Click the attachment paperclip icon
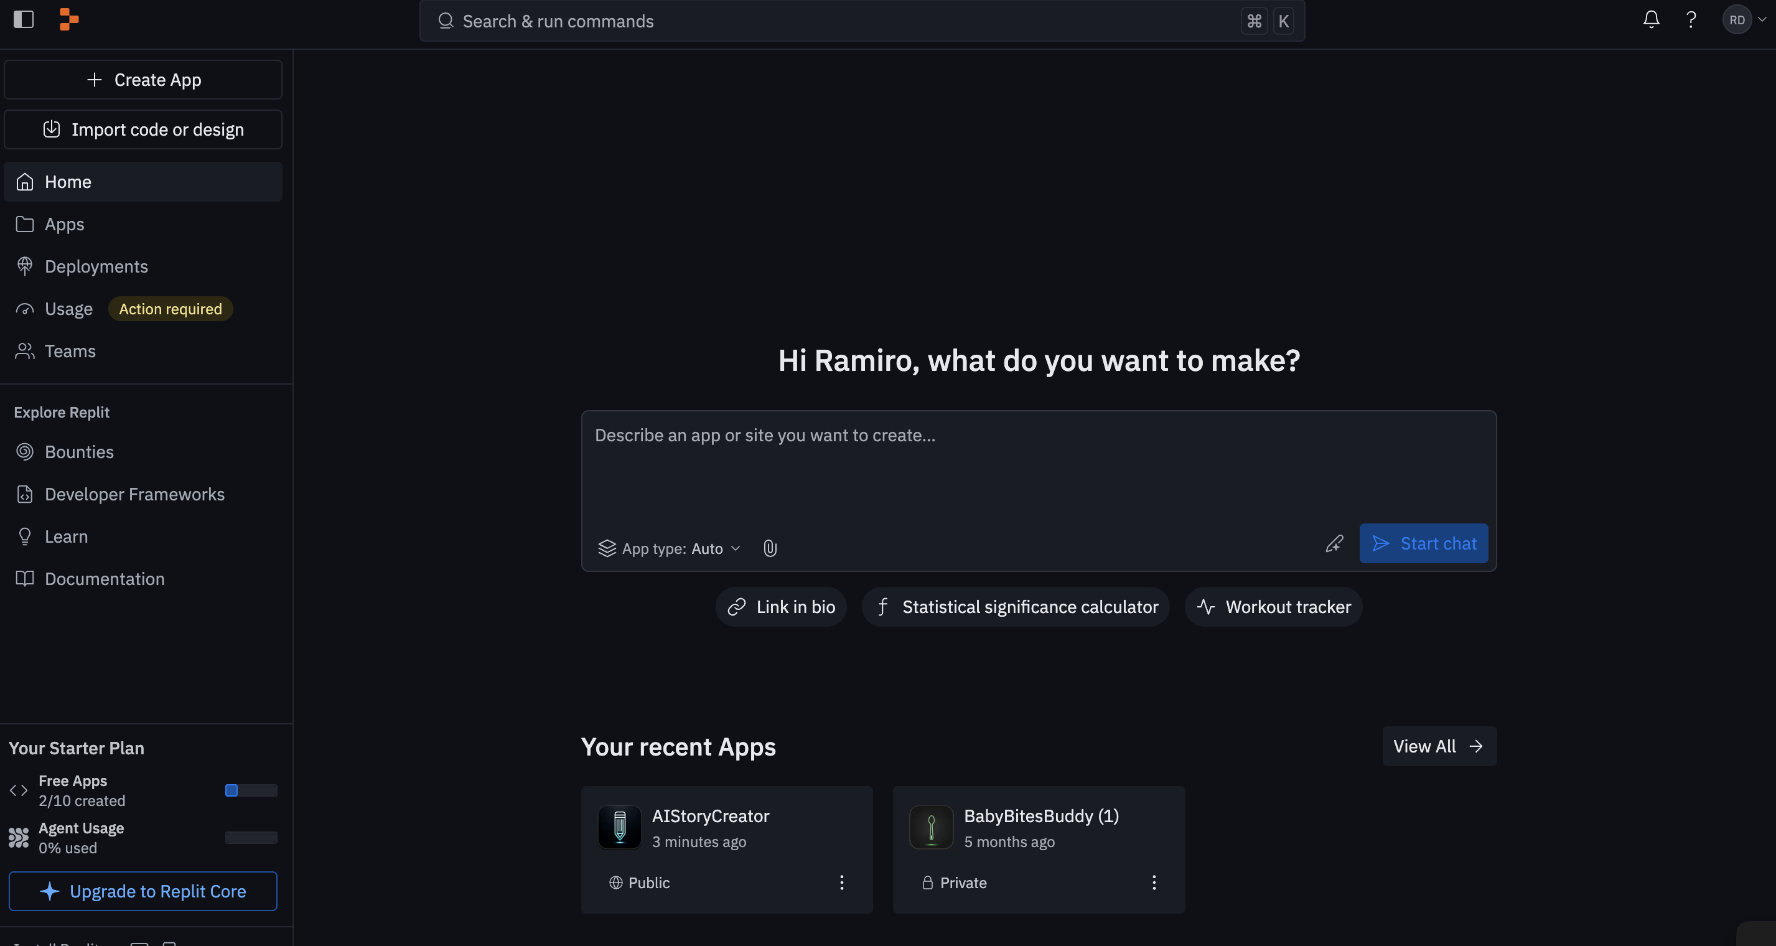1776x946 pixels. point(770,548)
